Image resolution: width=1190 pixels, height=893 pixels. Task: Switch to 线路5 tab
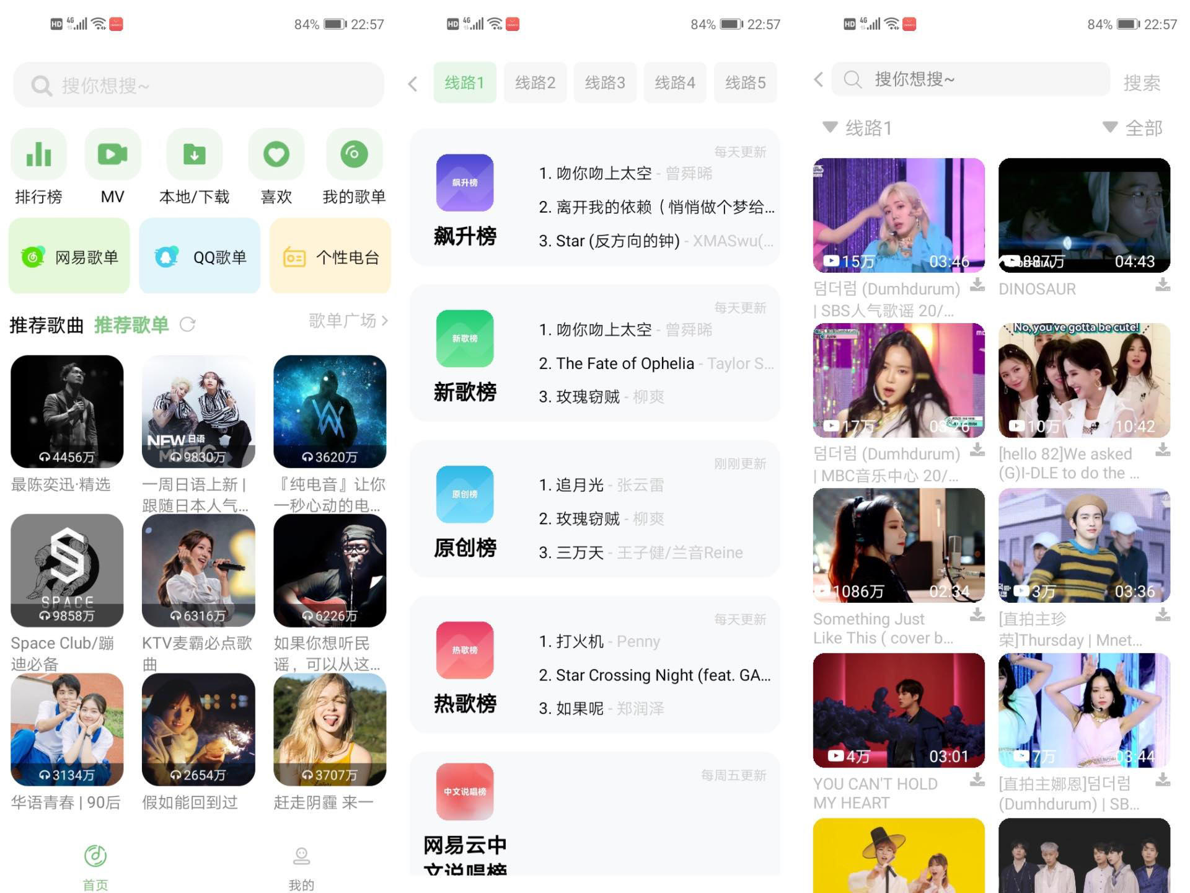(x=745, y=82)
